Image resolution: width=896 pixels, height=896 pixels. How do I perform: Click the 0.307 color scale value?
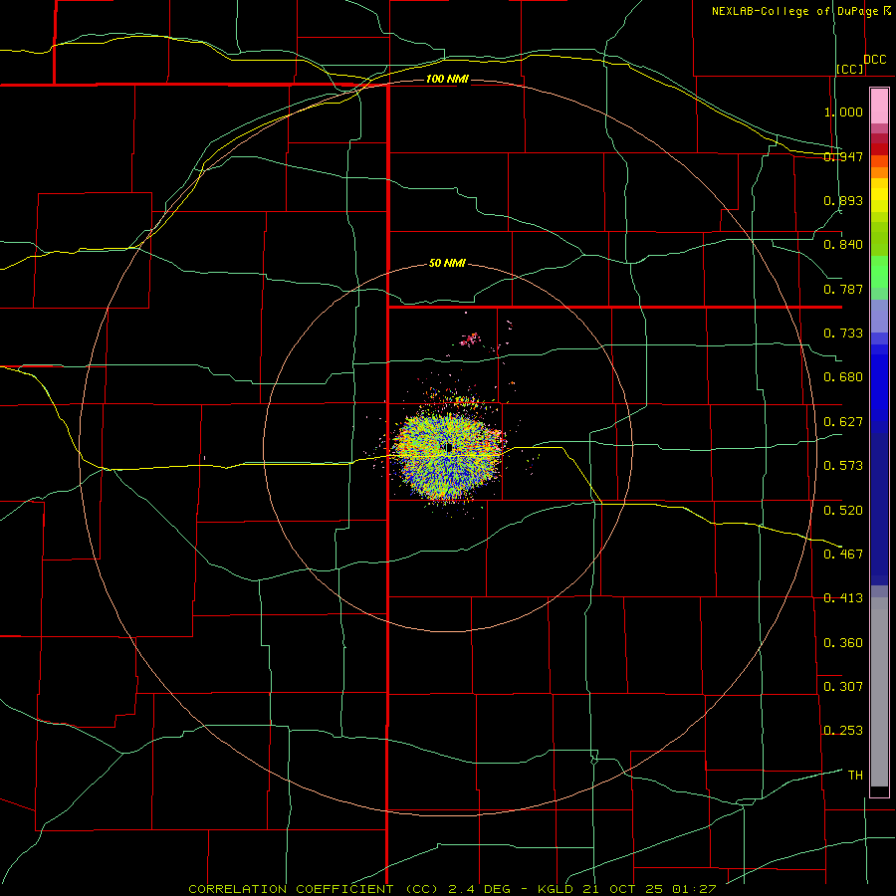(x=843, y=687)
